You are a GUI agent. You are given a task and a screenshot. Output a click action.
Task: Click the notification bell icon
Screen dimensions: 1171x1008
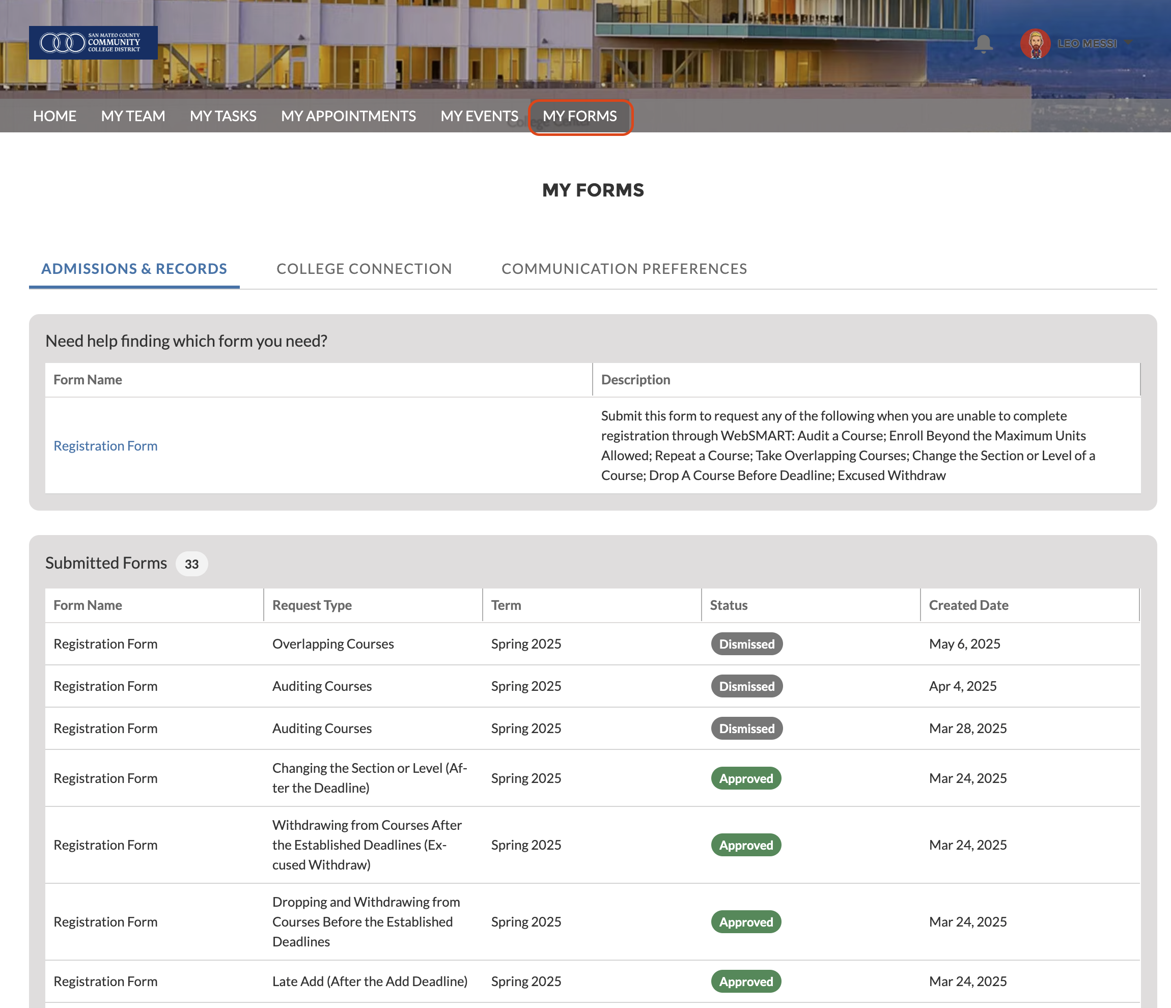[x=983, y=43]
